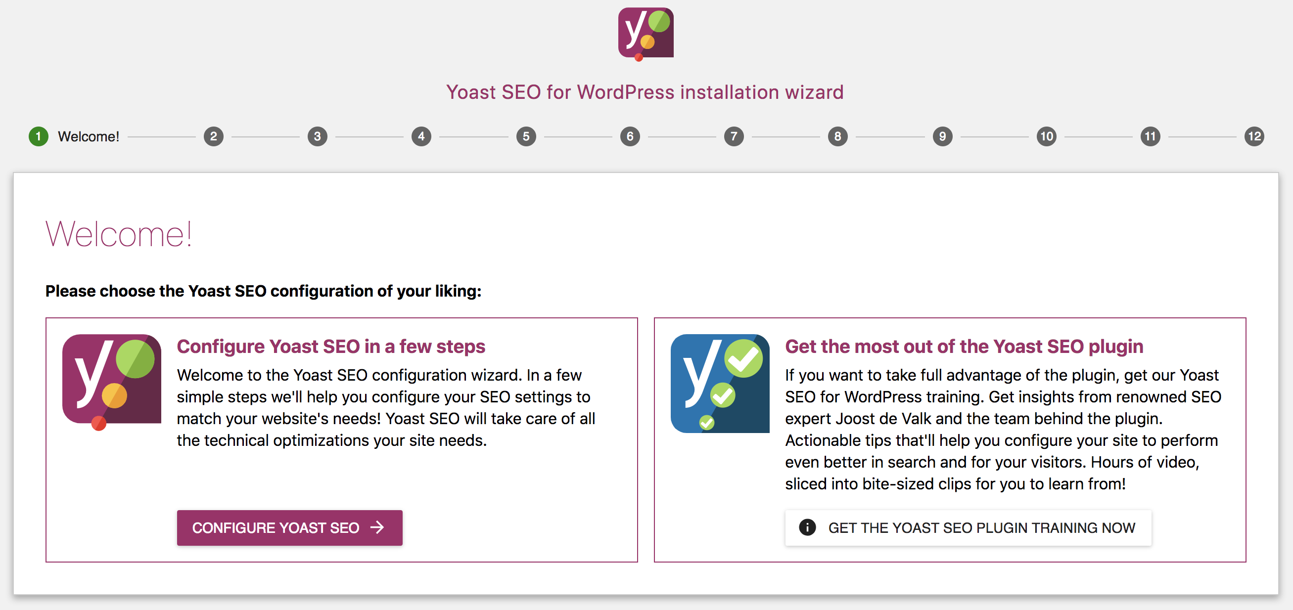Click the 'Configure Yoast SEO in a few steps' heading
The image size is (1293, 610).
coord(331,347)
